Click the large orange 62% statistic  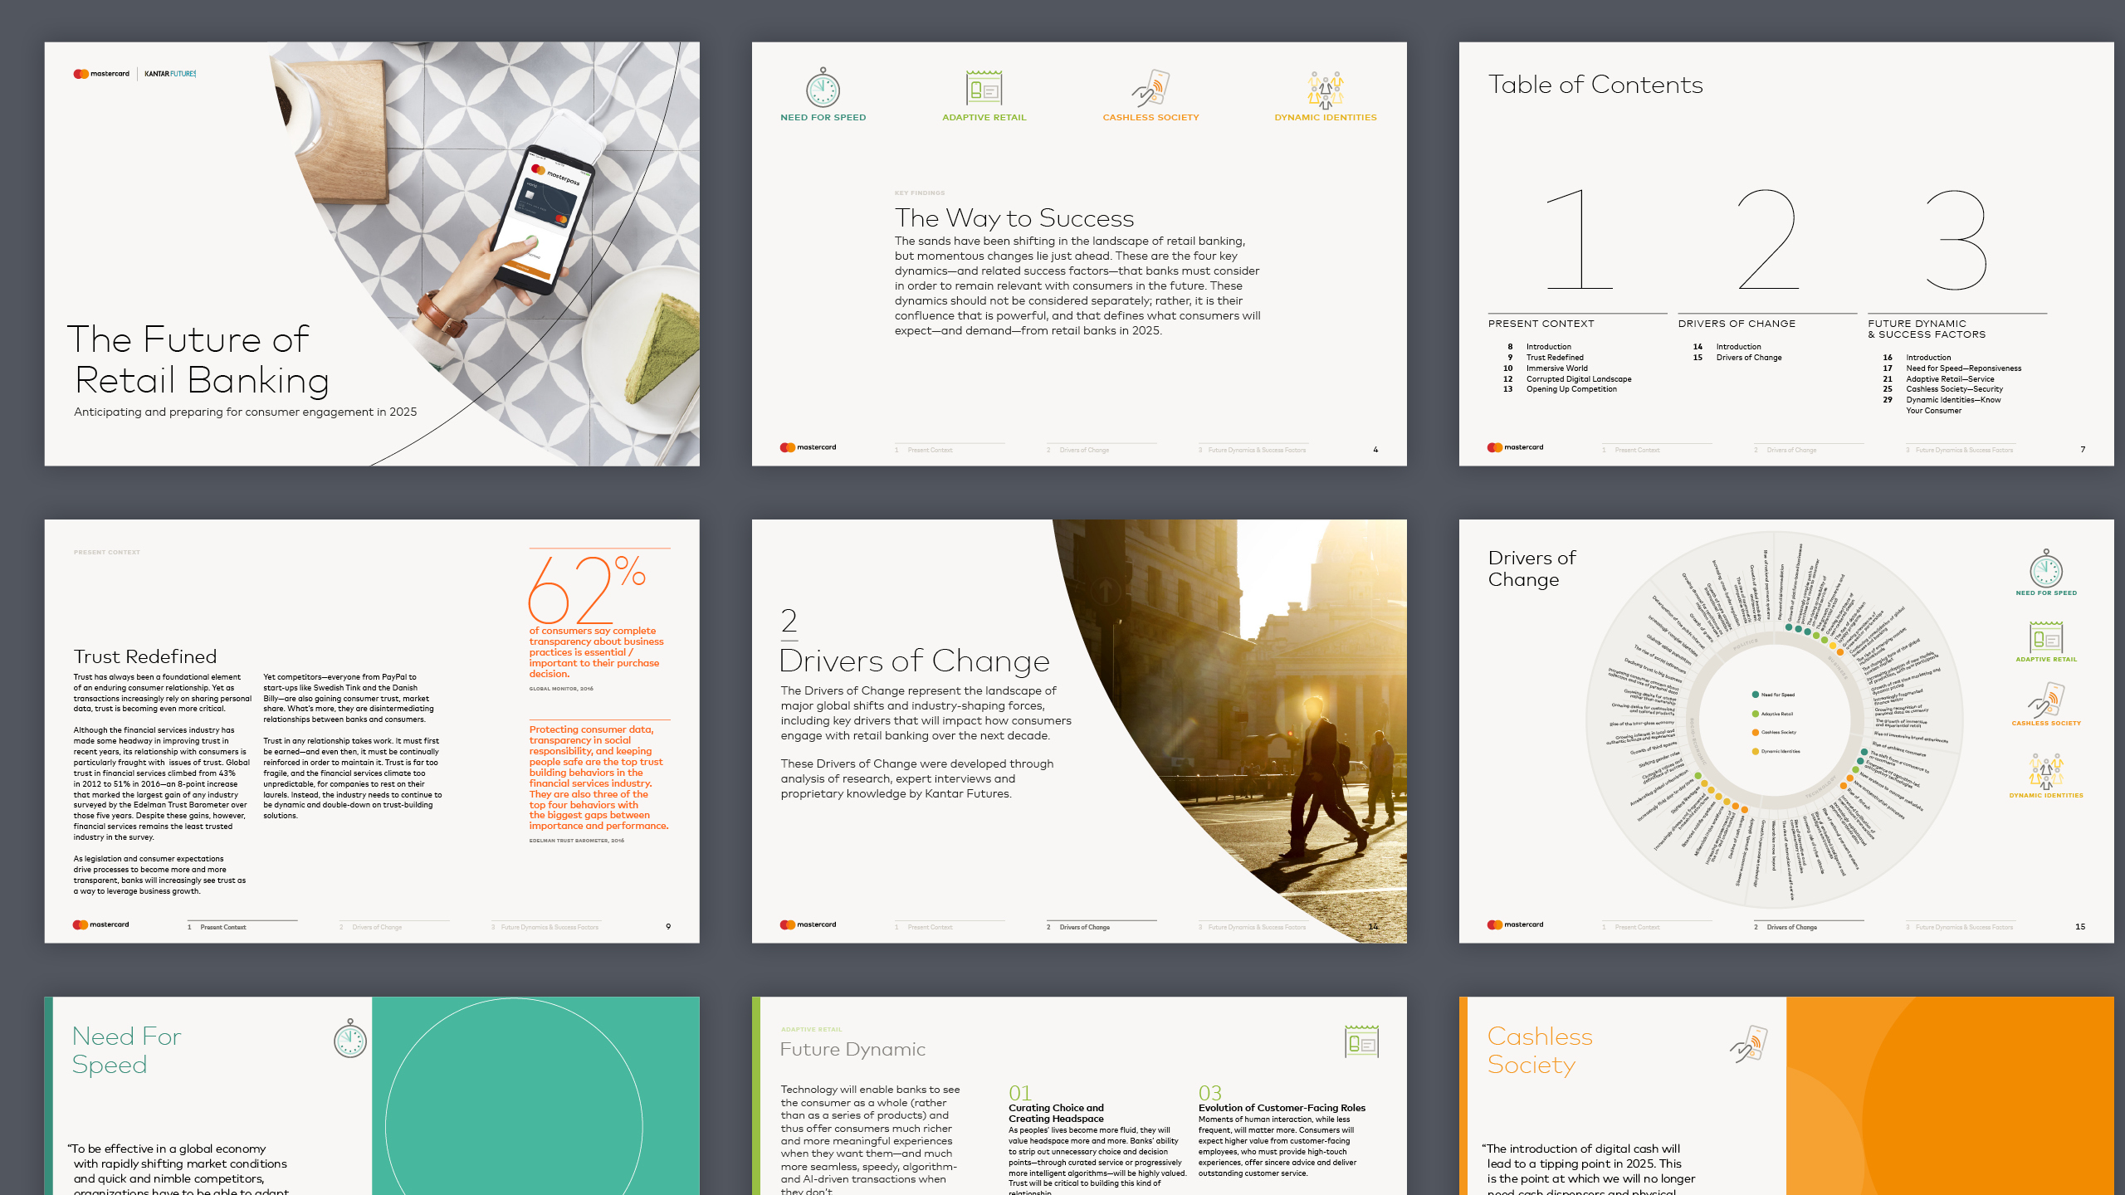click(x=587, y=588)
